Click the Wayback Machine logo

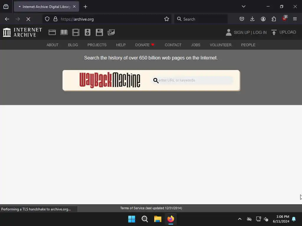(x=110, y=80)
